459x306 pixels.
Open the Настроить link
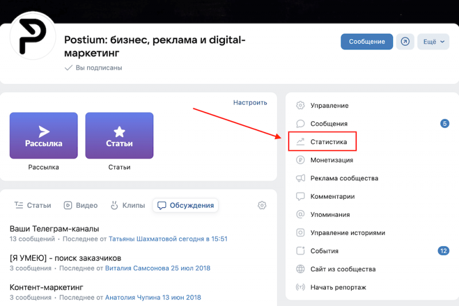point(250,103)
